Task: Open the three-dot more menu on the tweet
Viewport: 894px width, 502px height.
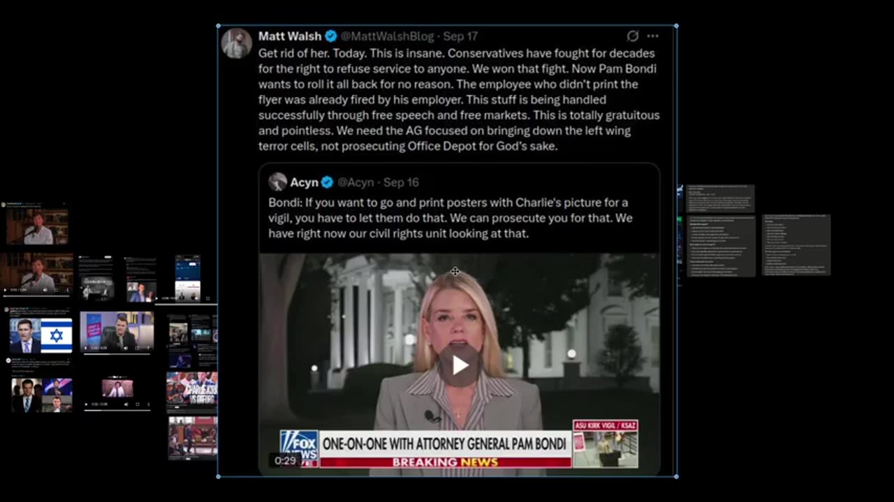Action: pyautogui.click(x=652, y=36)
